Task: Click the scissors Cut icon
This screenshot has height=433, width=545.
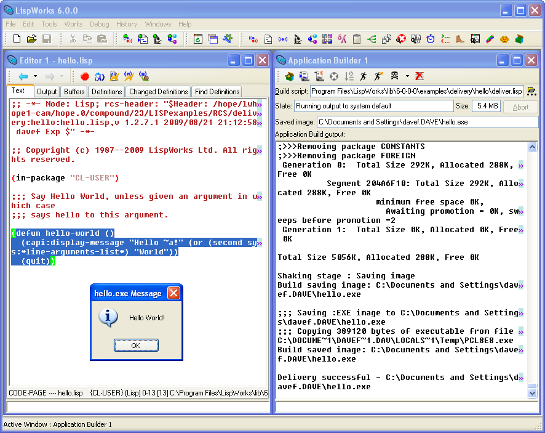Action: (x=73, y=39)
